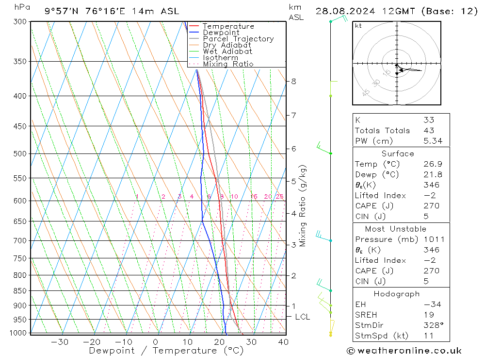Click the 8 km altitude tick label
Image resolution: width=485 pixels, height=356 pixels.
coord(293,82)
